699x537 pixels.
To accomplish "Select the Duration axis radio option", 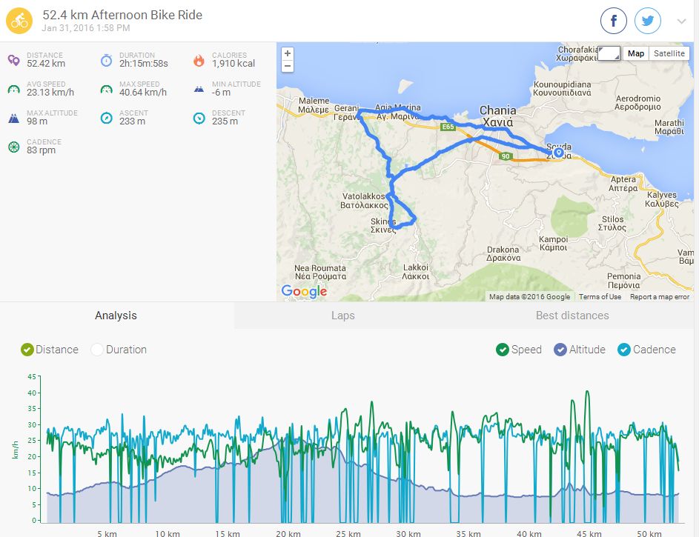I will point(97,350).
